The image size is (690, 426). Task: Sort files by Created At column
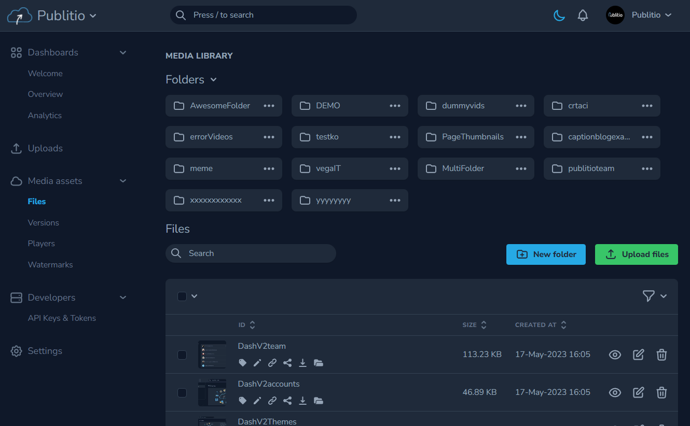[541, 325]
